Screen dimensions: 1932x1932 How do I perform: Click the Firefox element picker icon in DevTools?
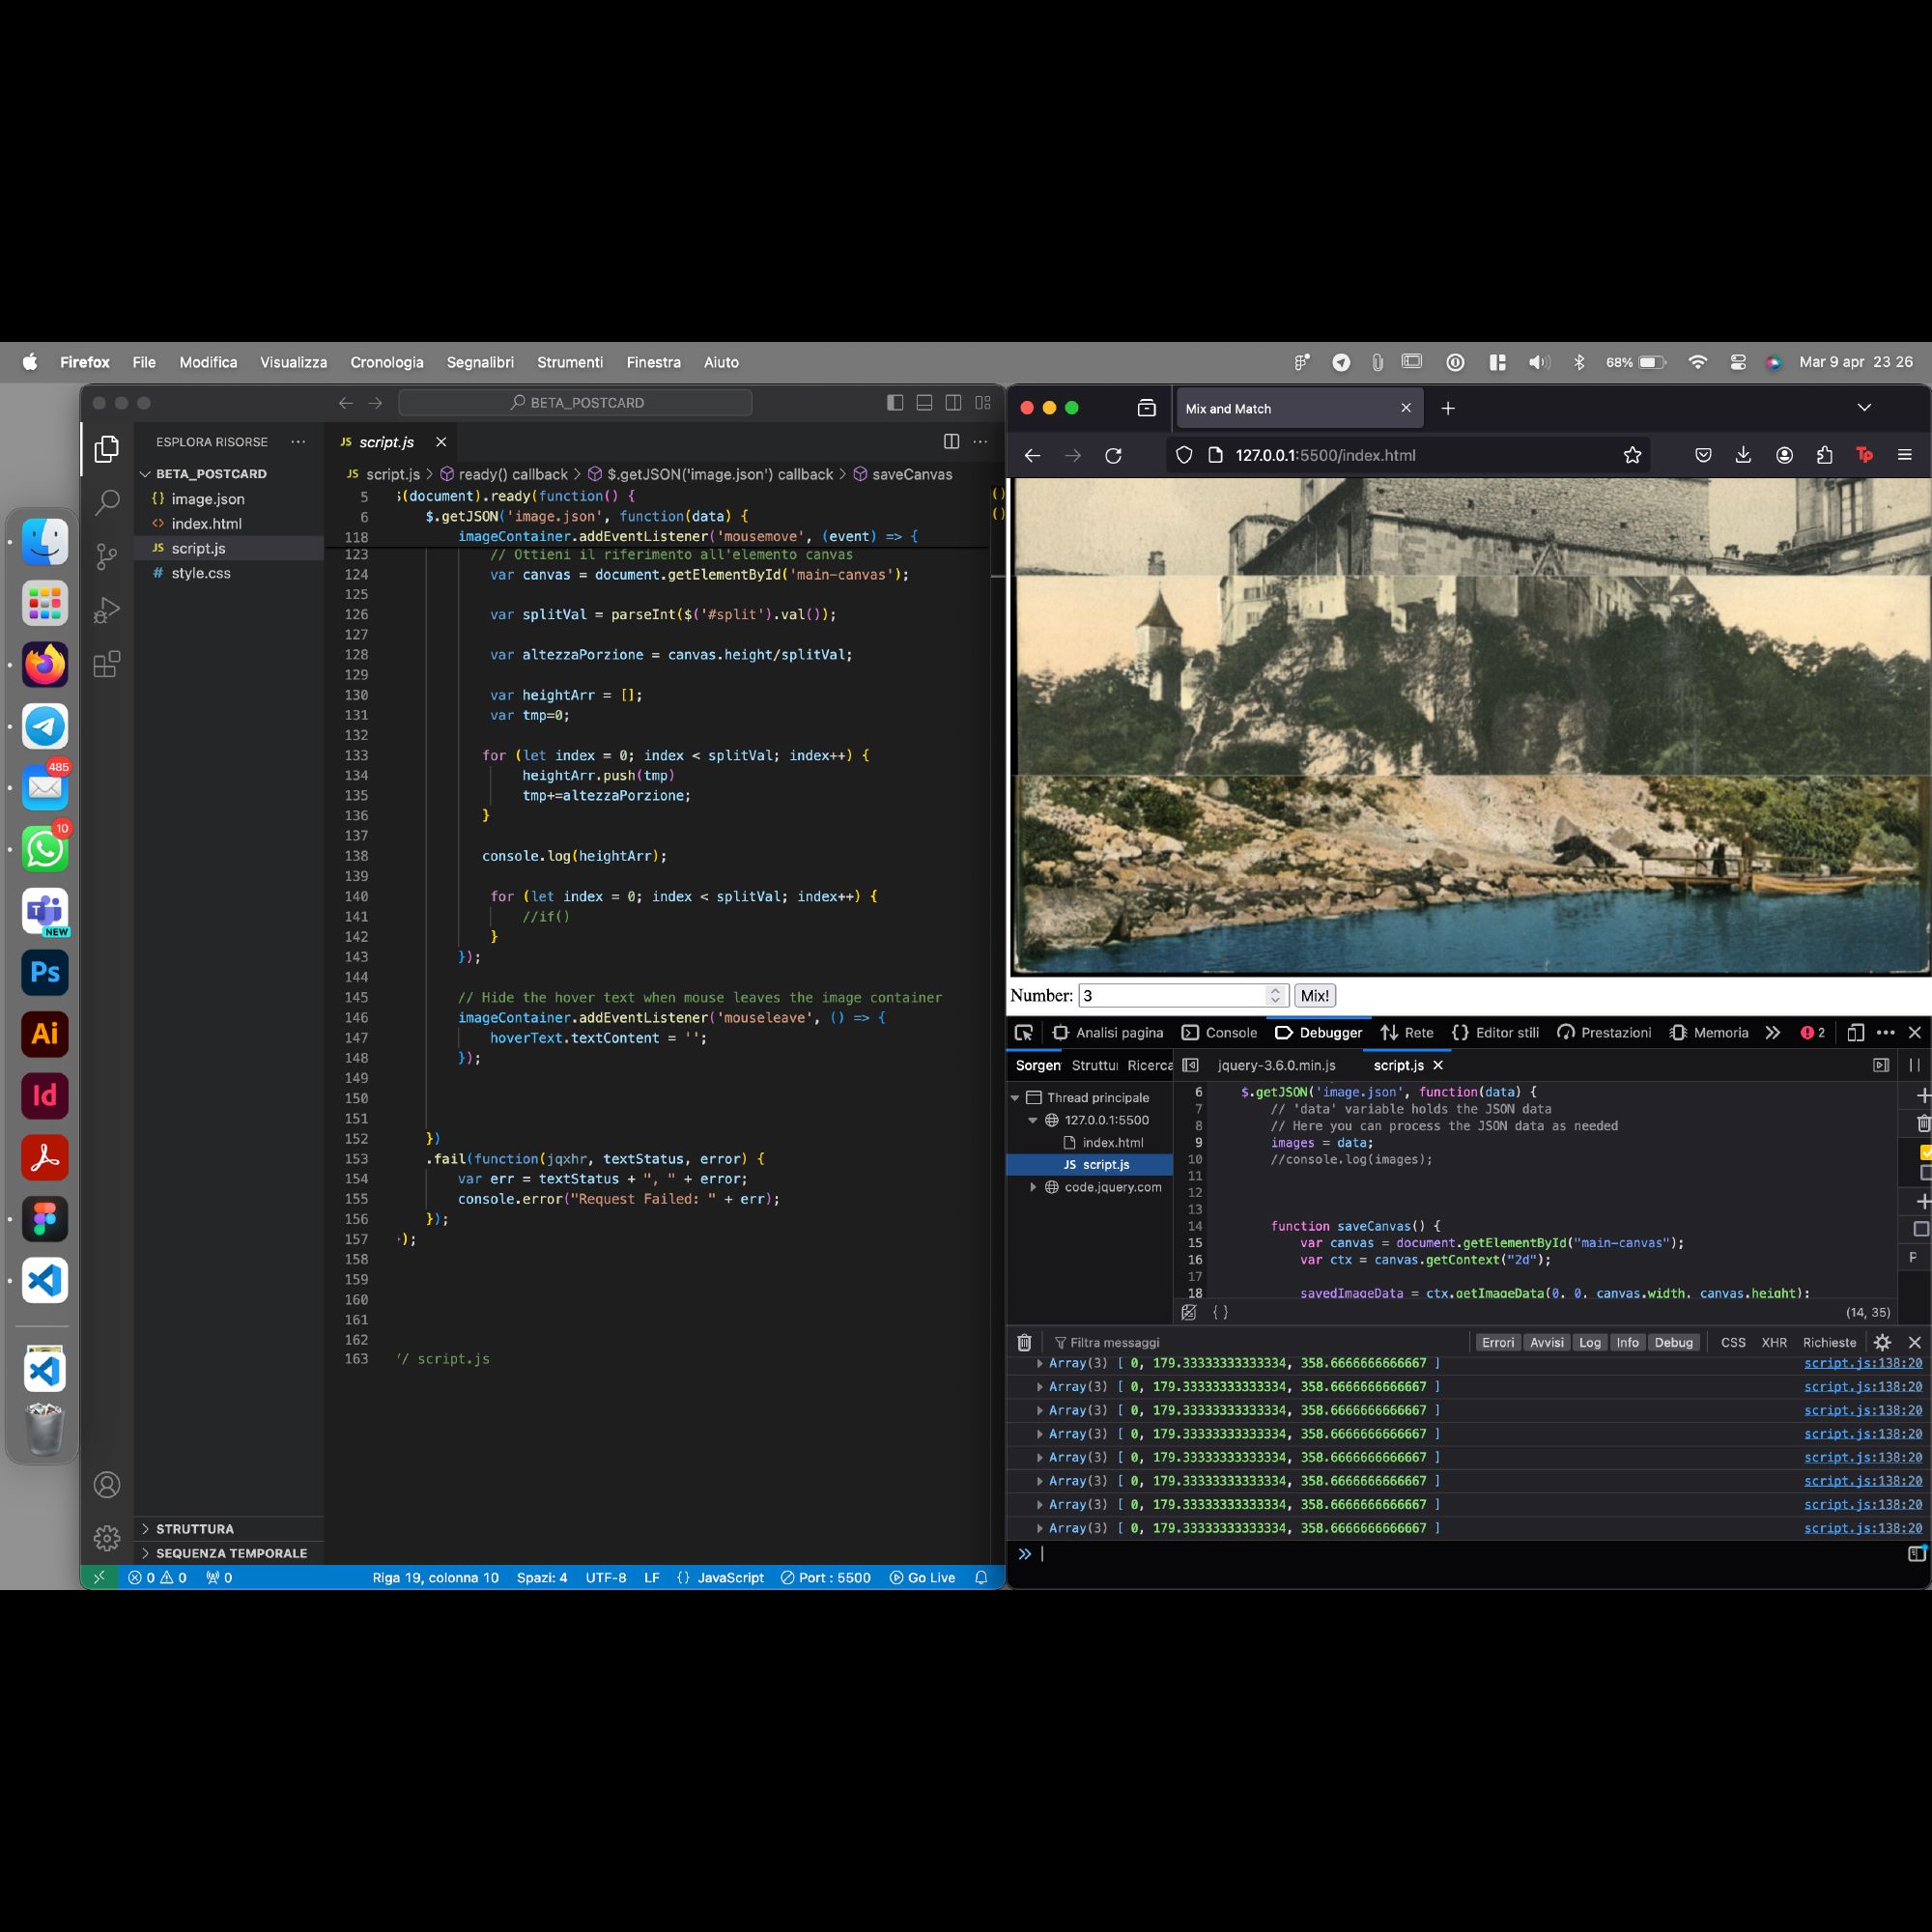click(1024, 1033)
